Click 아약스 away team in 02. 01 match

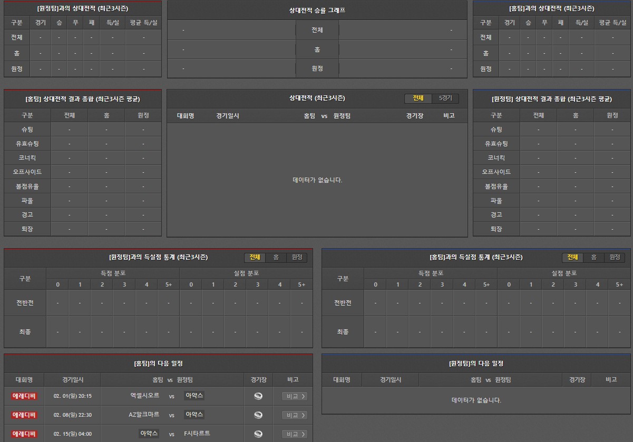tap(194, 396)
